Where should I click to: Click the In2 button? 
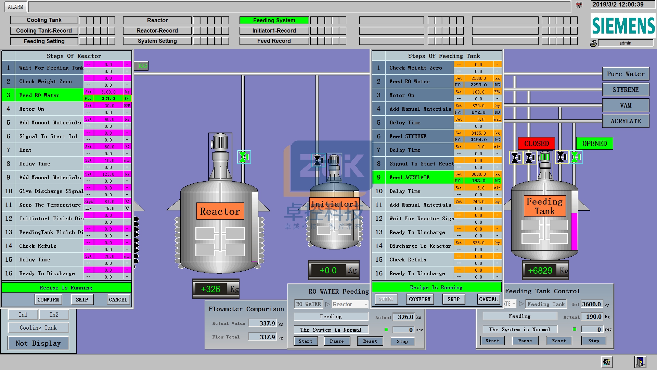coord(54,314)
